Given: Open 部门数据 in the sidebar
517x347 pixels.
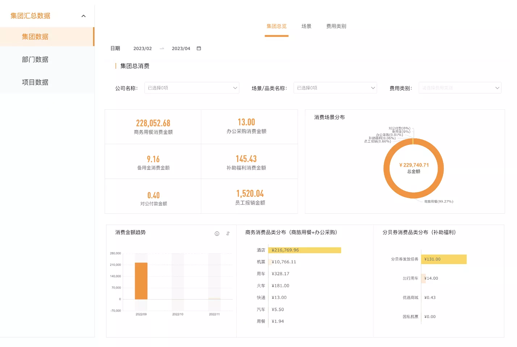Looking at the screenshot, I should click(x=35, y=60).
